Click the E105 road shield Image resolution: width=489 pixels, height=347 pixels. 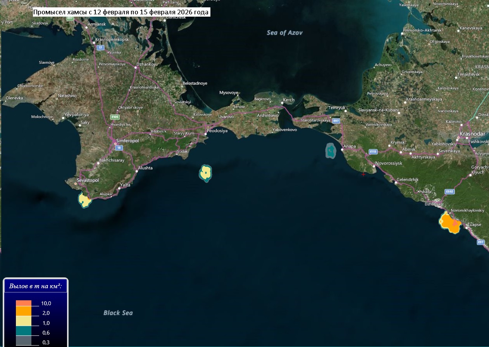115,117
